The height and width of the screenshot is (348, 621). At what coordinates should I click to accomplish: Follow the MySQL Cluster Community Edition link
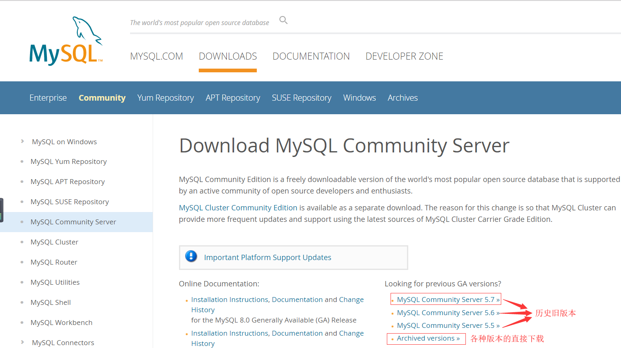(238, 208)
